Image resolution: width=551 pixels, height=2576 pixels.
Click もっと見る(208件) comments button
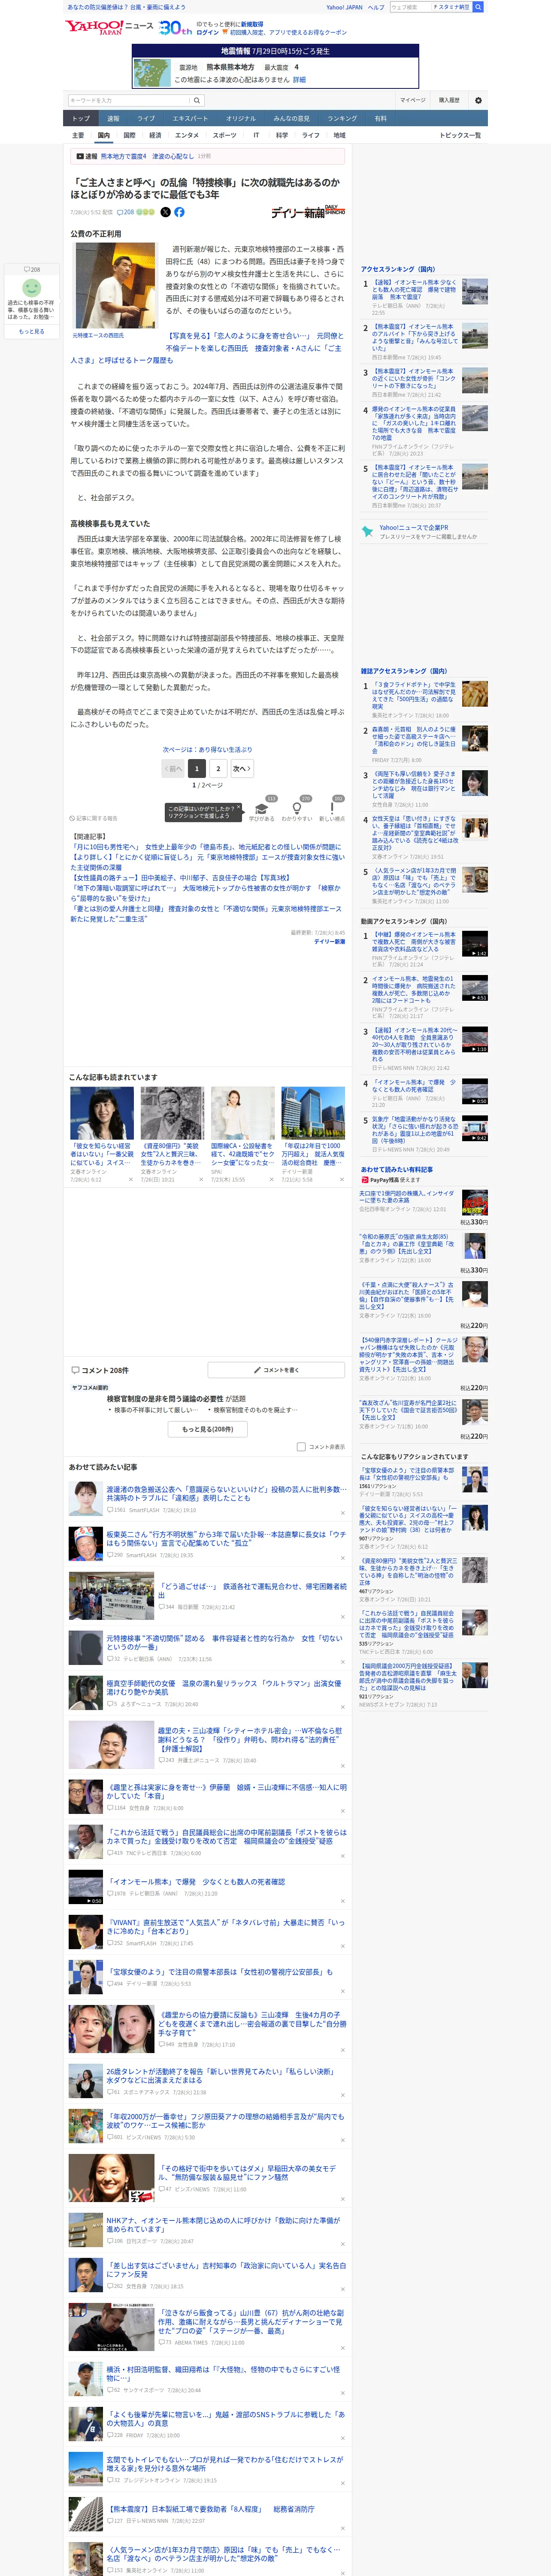coord(208,1429)
